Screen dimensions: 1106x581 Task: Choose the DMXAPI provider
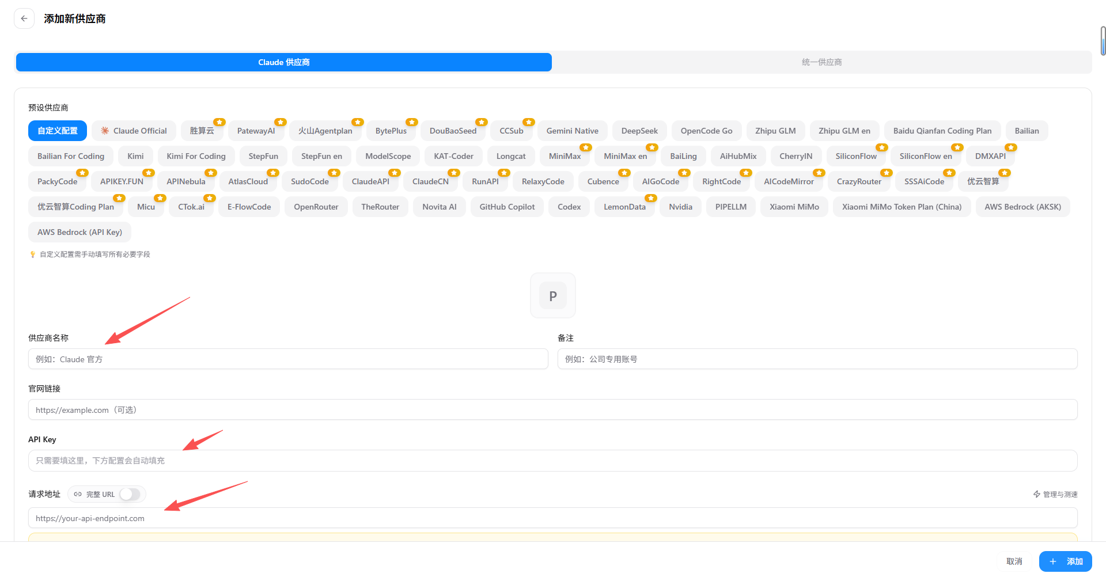pyautogui.click(x=991, y=156)
